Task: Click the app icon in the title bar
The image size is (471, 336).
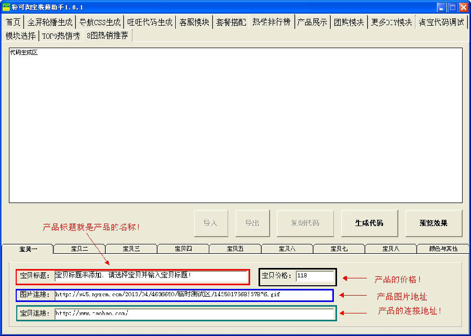Action: pos(6,7)
